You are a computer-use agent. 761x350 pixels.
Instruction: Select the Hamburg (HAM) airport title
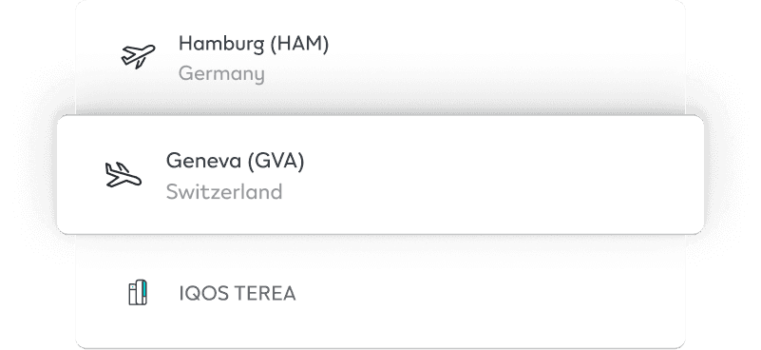tap(254, 44)
